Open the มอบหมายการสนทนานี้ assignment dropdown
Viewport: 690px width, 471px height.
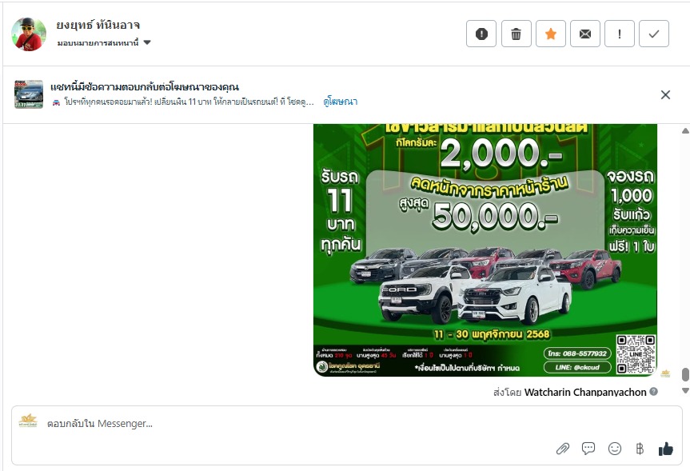pyautogui.click(x=104, y=42)
